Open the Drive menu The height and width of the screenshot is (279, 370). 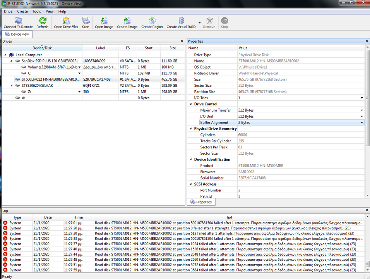tap(8, 11)
